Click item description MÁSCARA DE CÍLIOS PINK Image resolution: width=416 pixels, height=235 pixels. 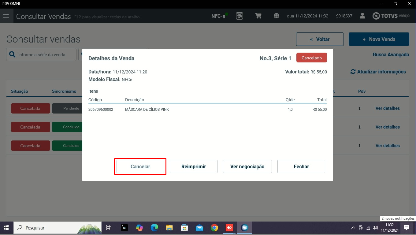147,110
